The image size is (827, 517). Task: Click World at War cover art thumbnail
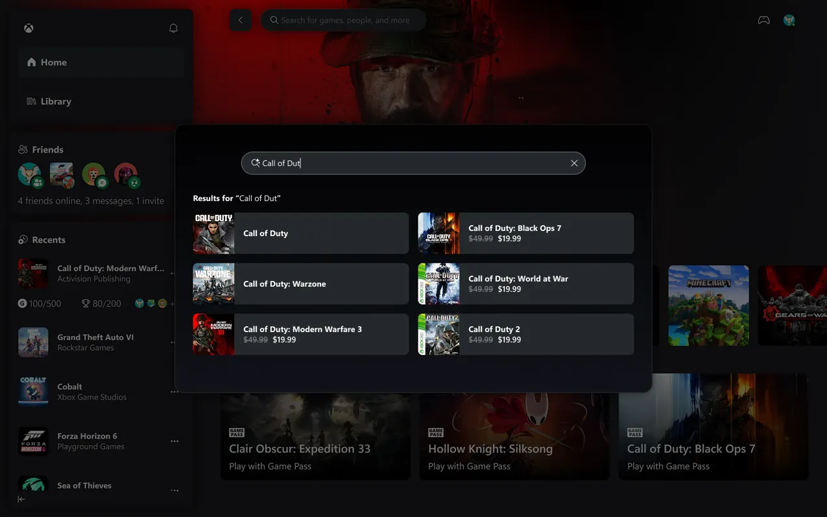coord(438,283)
